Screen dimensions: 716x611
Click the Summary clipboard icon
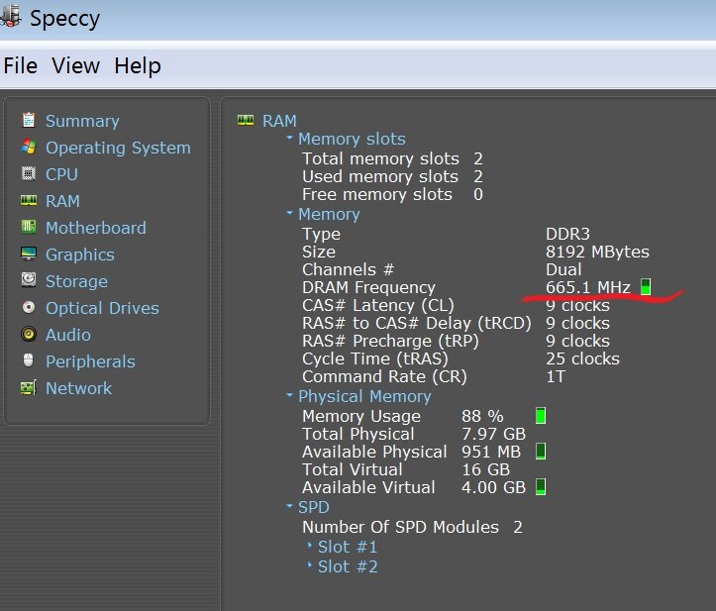29,120
